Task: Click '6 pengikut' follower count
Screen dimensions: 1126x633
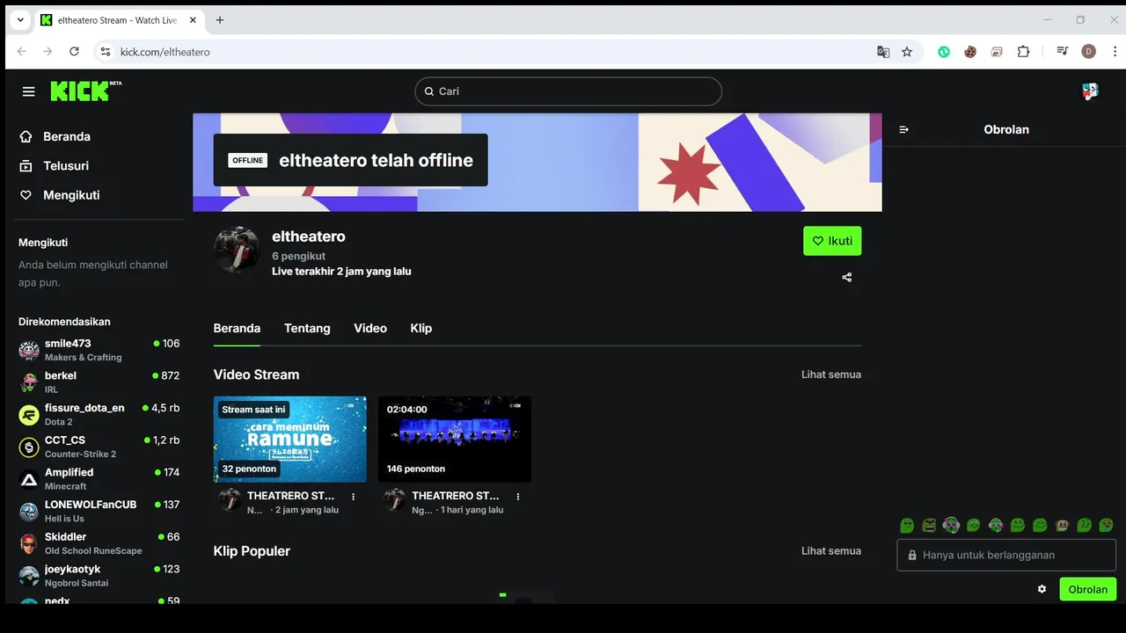Action: [x=299, y=256]
